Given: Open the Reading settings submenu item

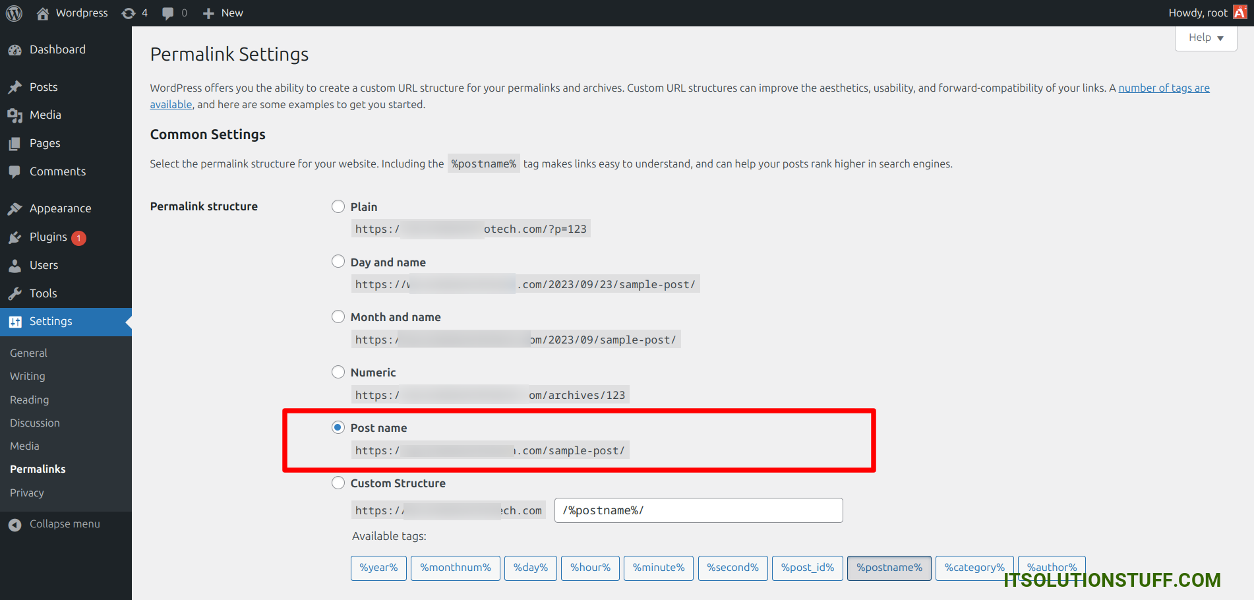Looking at the screenshot, I should pos(30,400).
